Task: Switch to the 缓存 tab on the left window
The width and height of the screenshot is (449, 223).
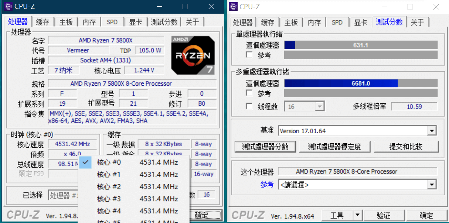Action: 42,22
